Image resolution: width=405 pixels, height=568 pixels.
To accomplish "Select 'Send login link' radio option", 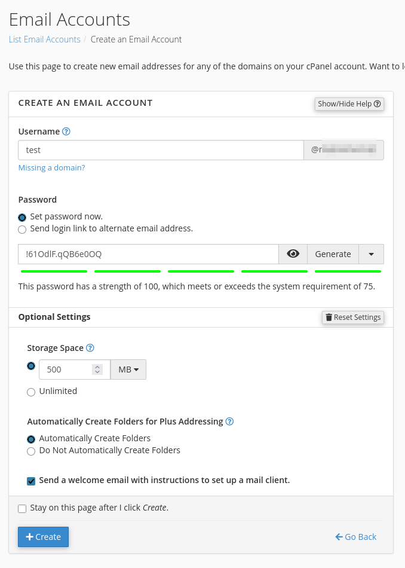I will click(22, 229).
